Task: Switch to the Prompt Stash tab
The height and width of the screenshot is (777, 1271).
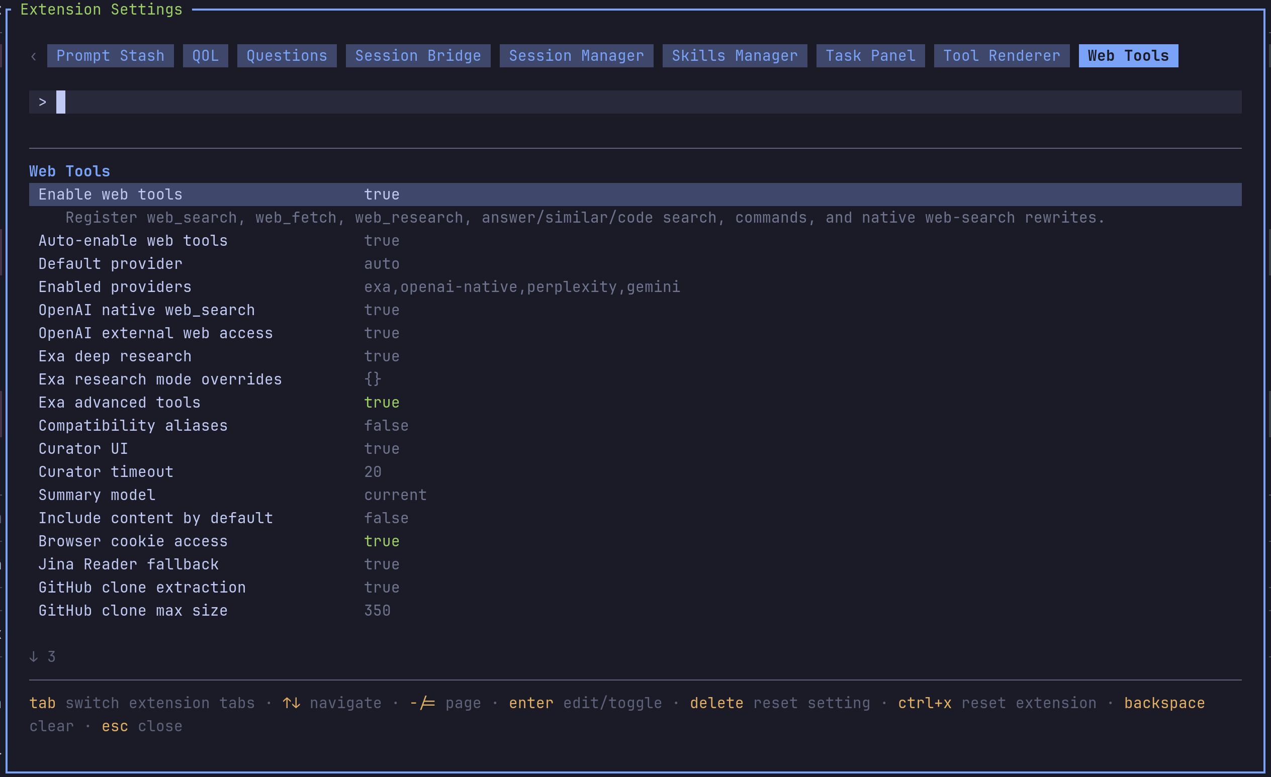Action: tap(111, 56)
